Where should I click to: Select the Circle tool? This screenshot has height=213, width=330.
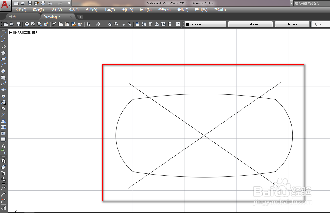tap(3, 71)
